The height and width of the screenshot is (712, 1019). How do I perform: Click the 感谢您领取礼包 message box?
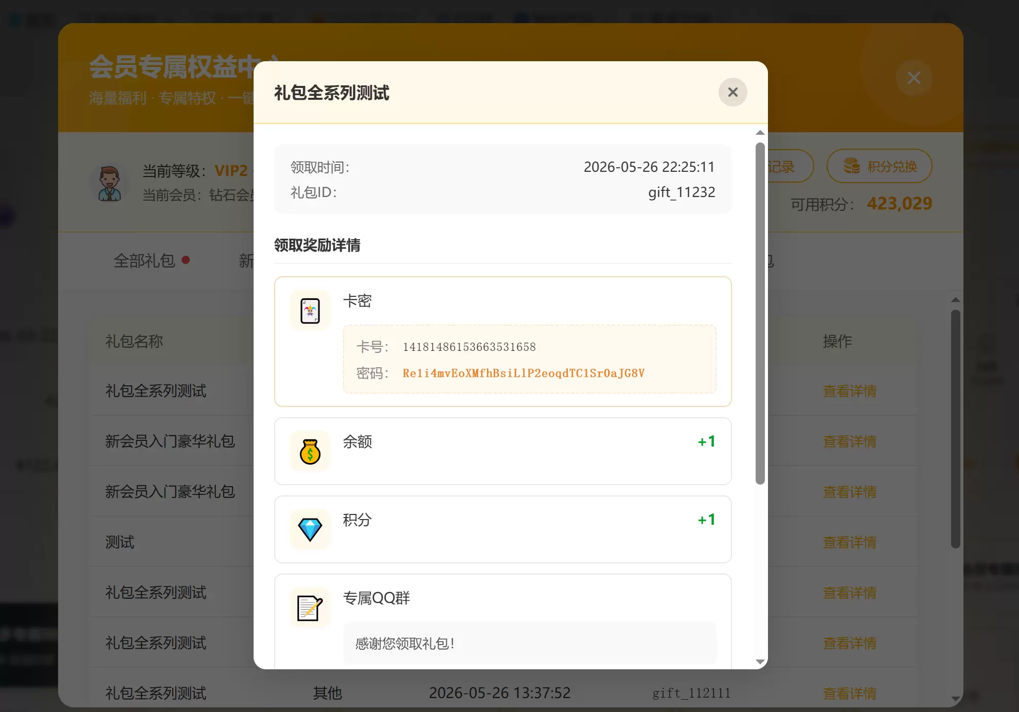(529, 643)
